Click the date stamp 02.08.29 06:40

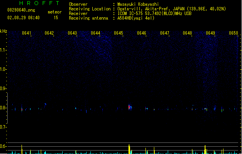23,18
